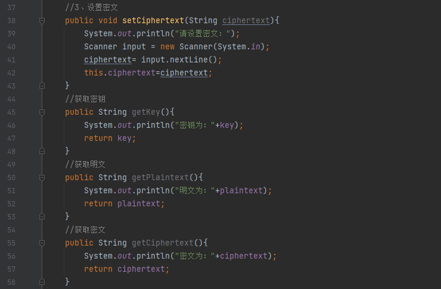This screenshot has height=289, width=441.
Task: Click 'this.ciphertext' field reference on line 42
Action: point(120,73)
